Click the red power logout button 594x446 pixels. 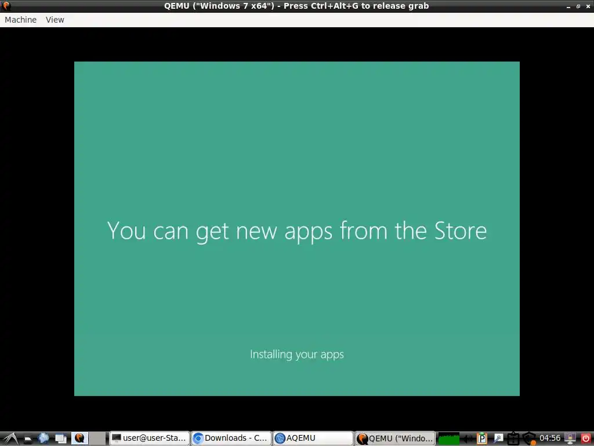[585, 438]
